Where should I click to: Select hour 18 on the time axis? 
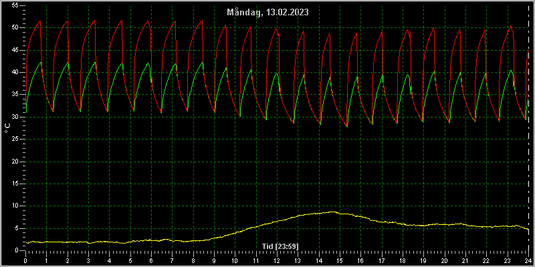[x=403, y=260]
